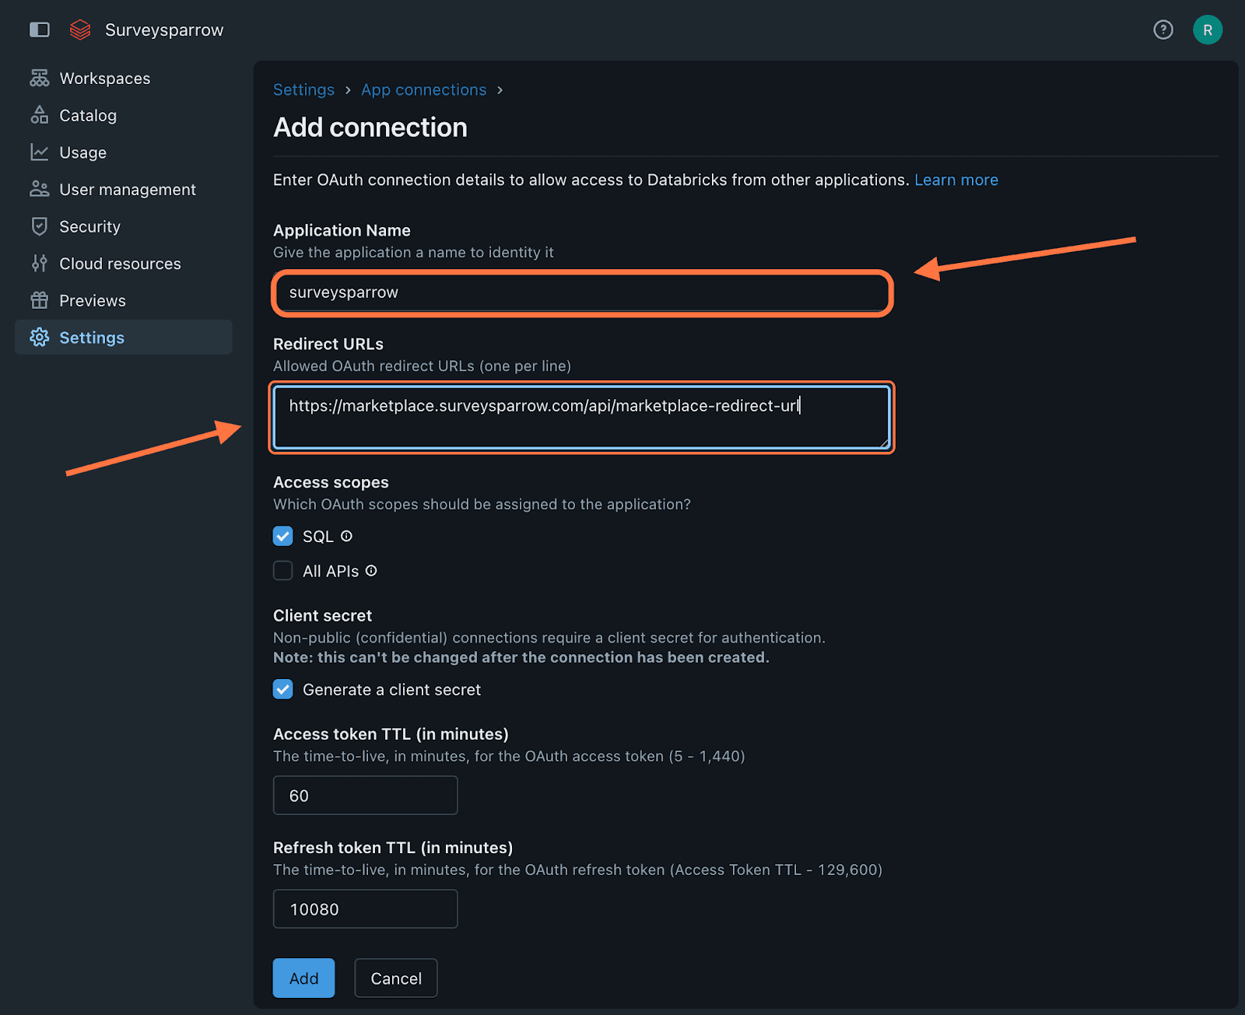Click the Add button
Screen dimensions: 1245x1015
point(303,978)
